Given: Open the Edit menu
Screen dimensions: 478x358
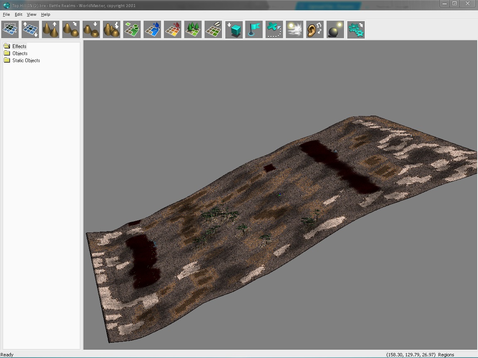Looking at the screenshot, I should coord(19,15).
